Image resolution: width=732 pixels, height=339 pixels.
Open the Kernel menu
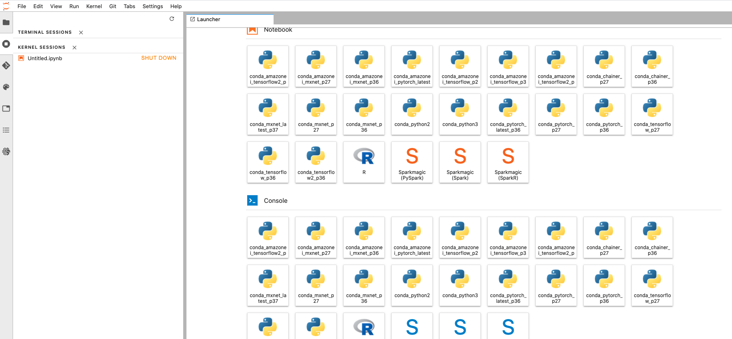point(94,6)
